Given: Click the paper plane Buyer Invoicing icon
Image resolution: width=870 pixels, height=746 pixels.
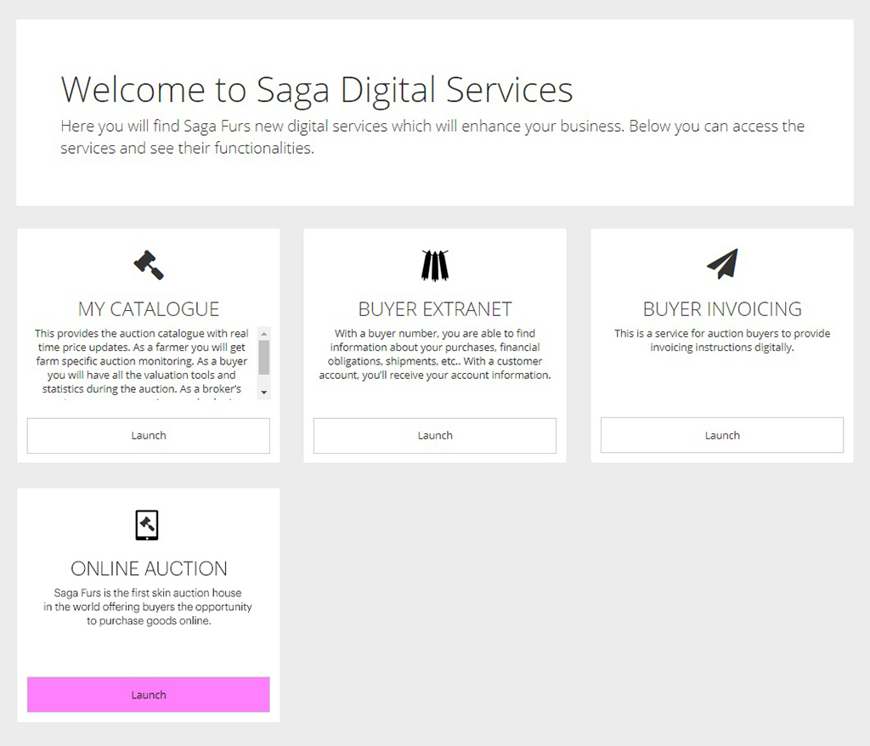Looking at the screenshot, I should [x=722, y=264].
